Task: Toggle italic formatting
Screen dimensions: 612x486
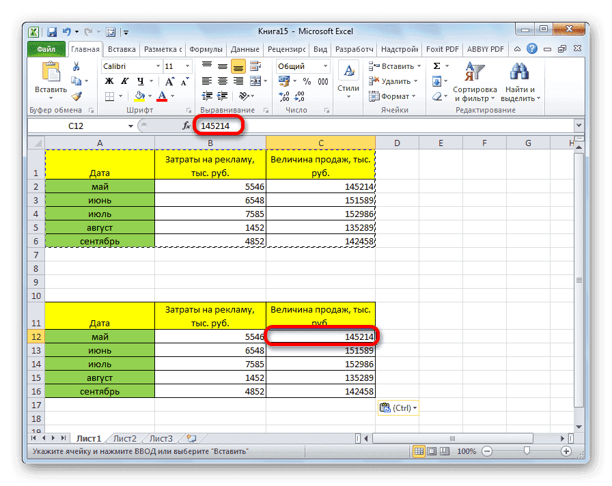Action: 125,81
